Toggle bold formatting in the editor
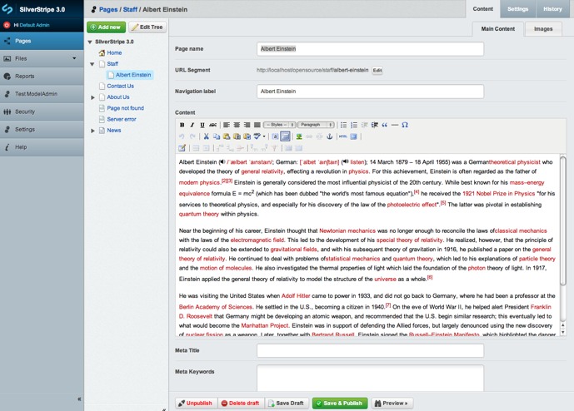Screen dimensions: 574x411 coord(182,125)
